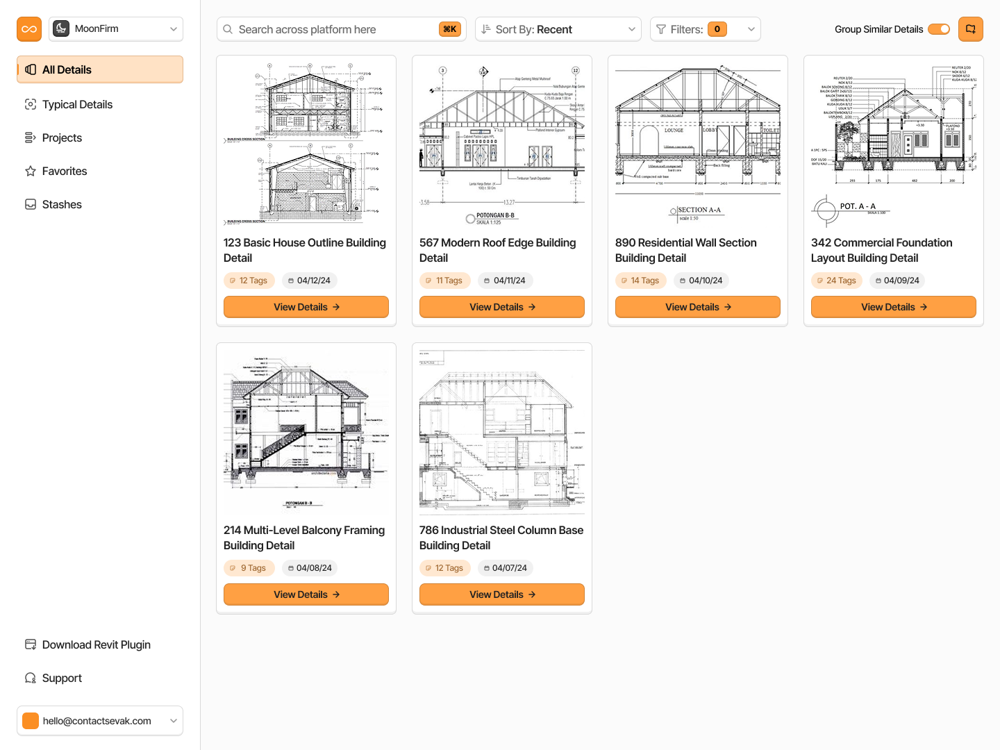This screenshot has width=1000, height=750.
Task: View Details for 786 Industrial Steel Column Base
Action: (x=502, y=594)
